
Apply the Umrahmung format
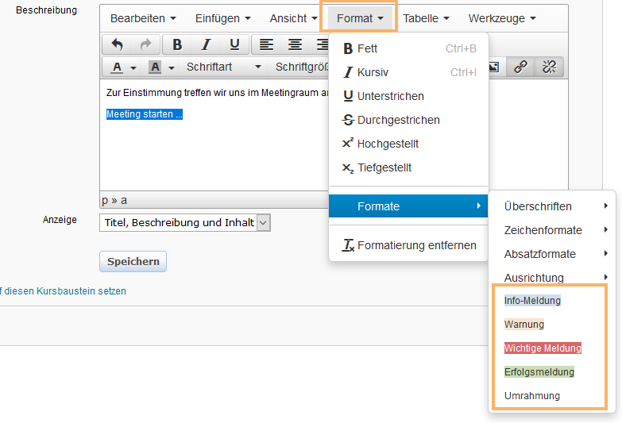coord(532,396)
